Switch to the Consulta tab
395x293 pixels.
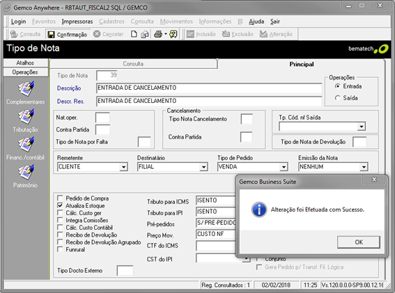point(133,64)
